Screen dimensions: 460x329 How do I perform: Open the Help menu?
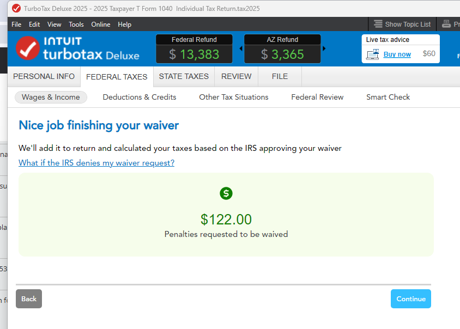click(125, 25)
